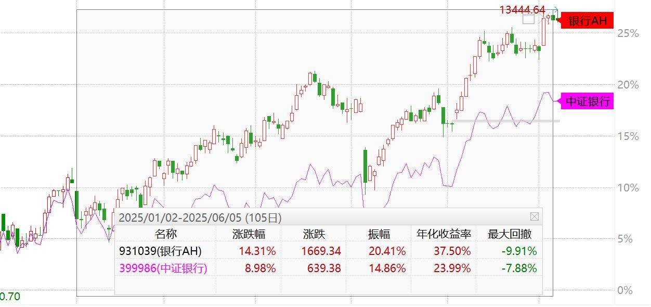The image size is (651, 307).
Task: Select the gray horizontal drawn line
Action: [504, 121]
